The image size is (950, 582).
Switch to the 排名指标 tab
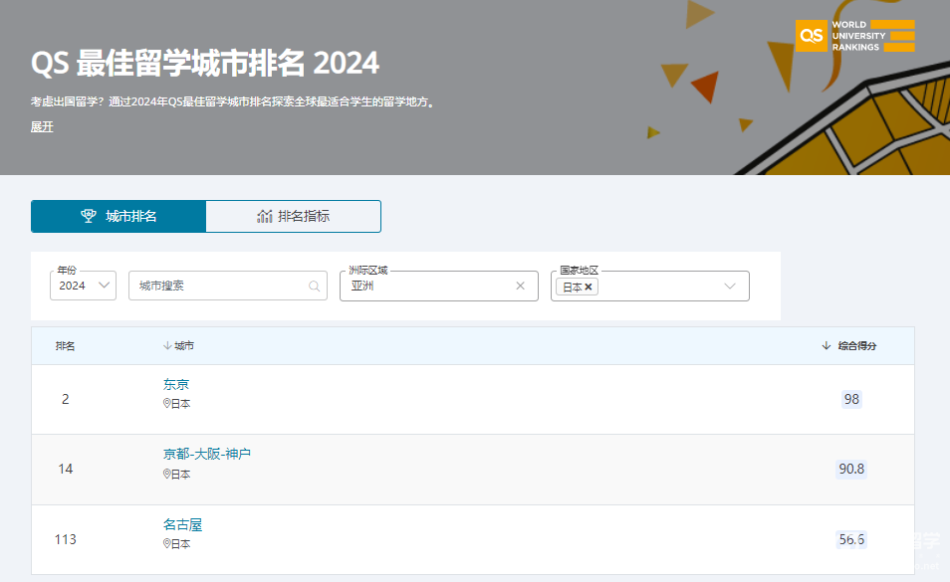(x=293, y=216)
